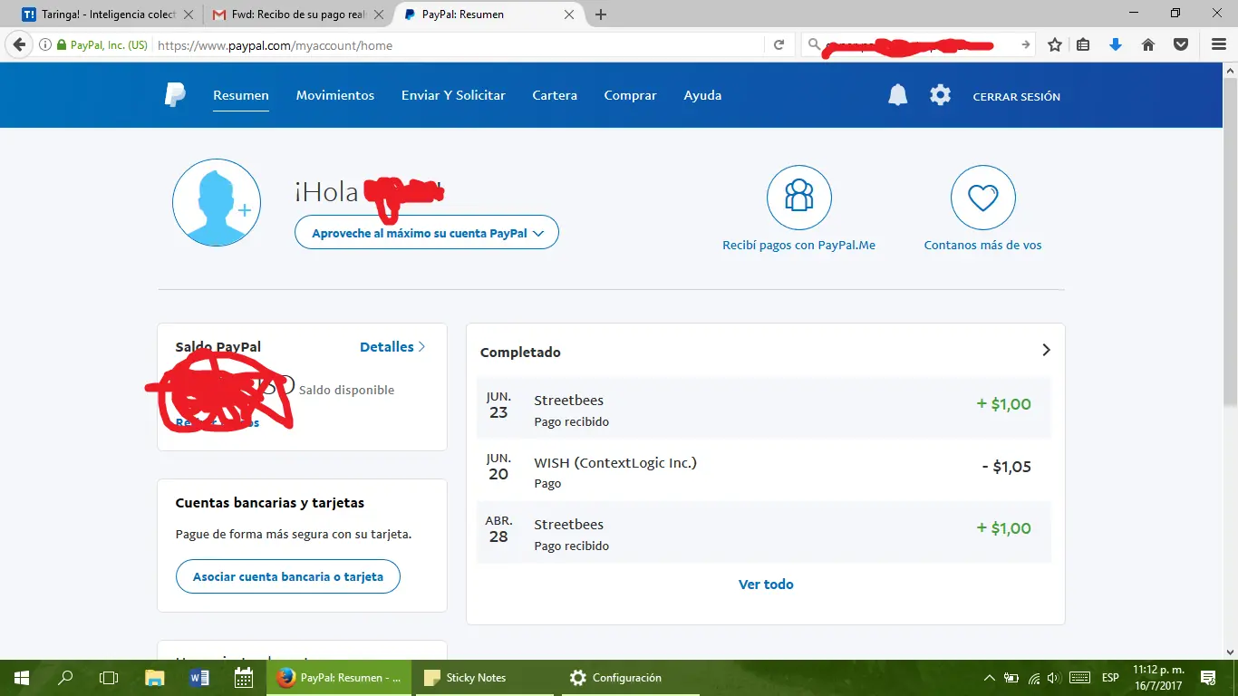1238x696 pixels.
Task: Open Ver todo activity link
Action: 766,585
